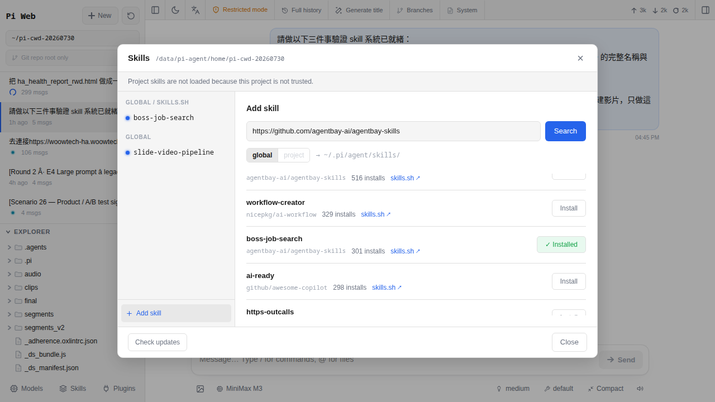Image resolution: width=715 pixels, height=402 pixels.
Task: Click the attach image icon
Action: [x=200, y=389]
